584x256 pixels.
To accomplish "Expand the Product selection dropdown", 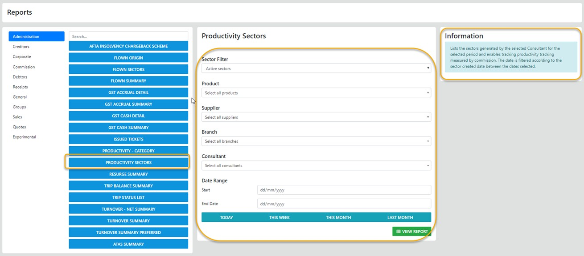I will pos(316,93).
